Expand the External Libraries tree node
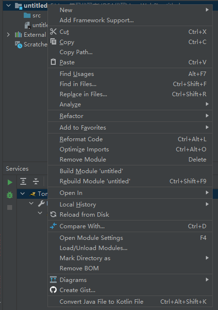The height and width of the screenshot is (310, 218). pyautogui.click(x=8, y=35)
